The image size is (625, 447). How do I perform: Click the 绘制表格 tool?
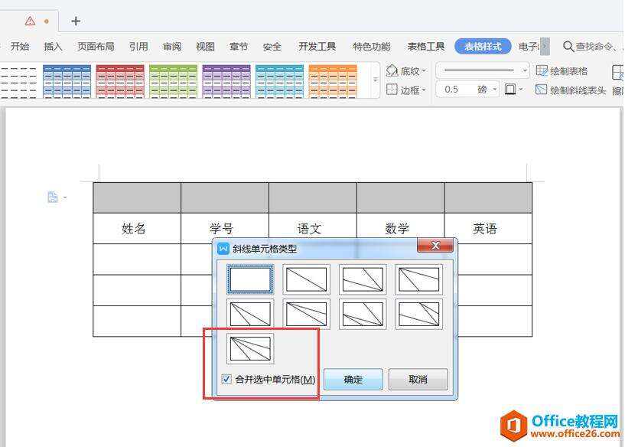coord(562,71)
